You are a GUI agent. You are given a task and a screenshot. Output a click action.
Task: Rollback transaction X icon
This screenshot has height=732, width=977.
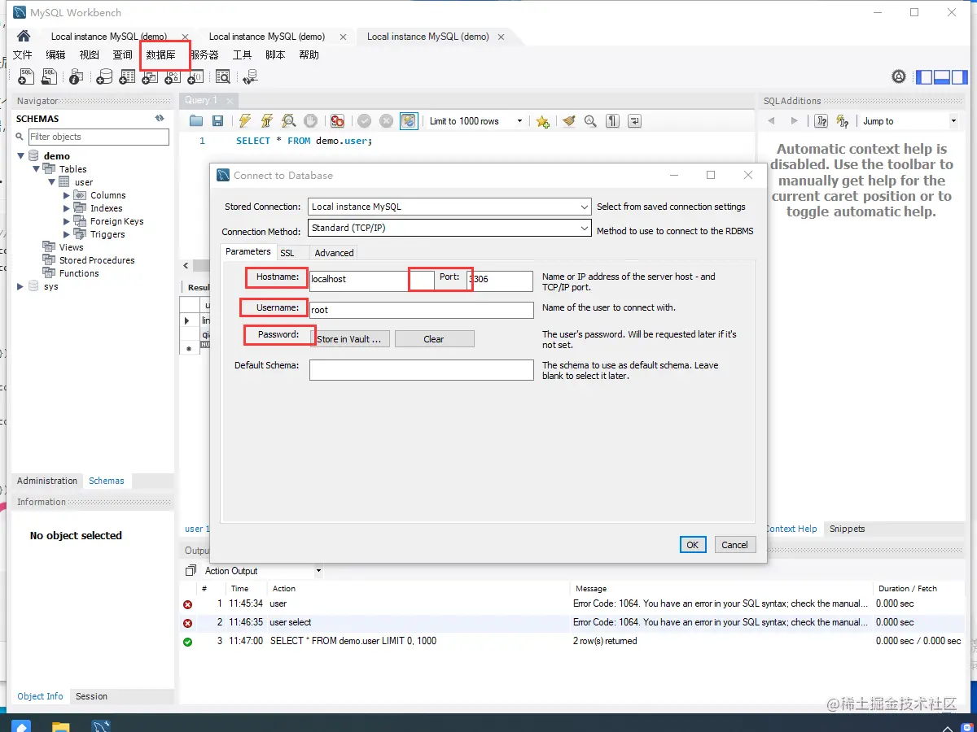click(x=386, y=121)
